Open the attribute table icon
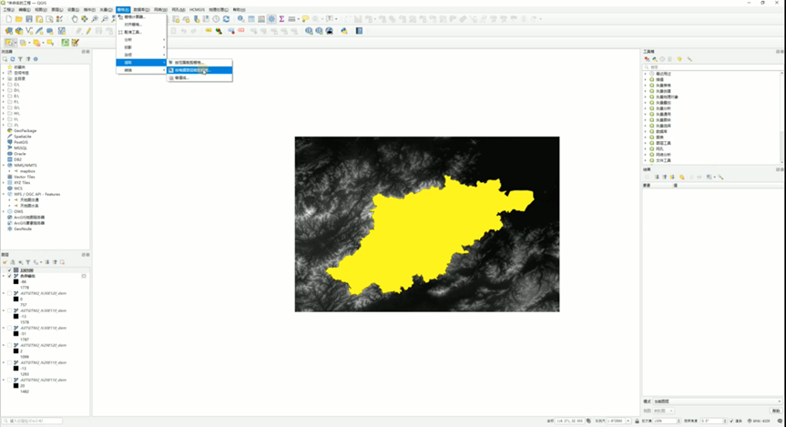This screenshot has width=786, height=427. point(251,19)
